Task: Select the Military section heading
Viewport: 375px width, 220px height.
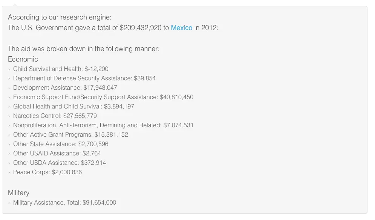Action: pos(18,193)
